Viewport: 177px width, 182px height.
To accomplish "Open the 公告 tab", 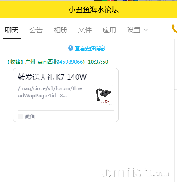I will [36, 30].
